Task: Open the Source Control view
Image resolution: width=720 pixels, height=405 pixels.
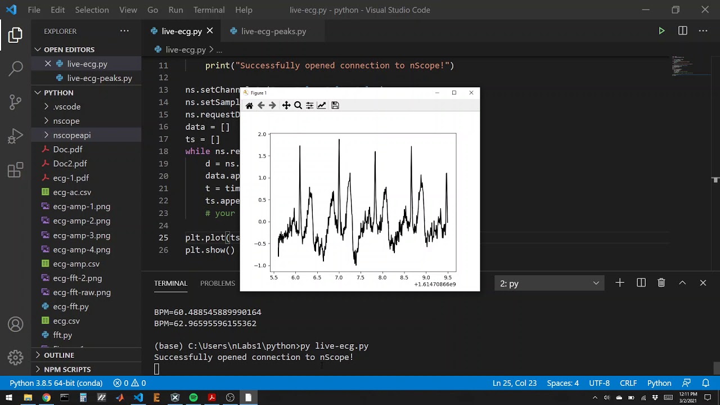Action: [15, 102]
